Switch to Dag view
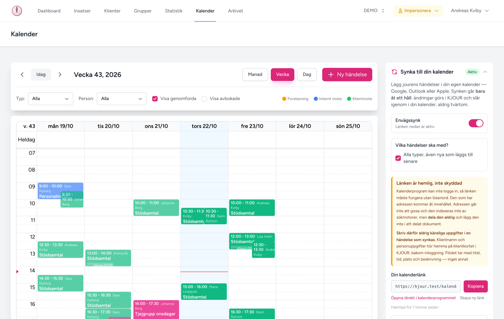504x319 pixels. [x=307, y=74]
